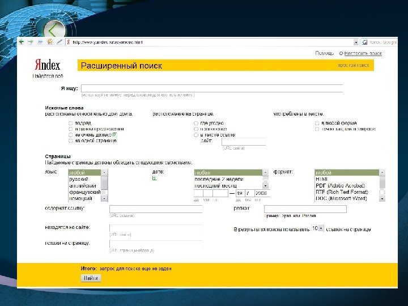Click the reload toolbar icon
This screenshot has width=408, height=306.
pos(50,41)
